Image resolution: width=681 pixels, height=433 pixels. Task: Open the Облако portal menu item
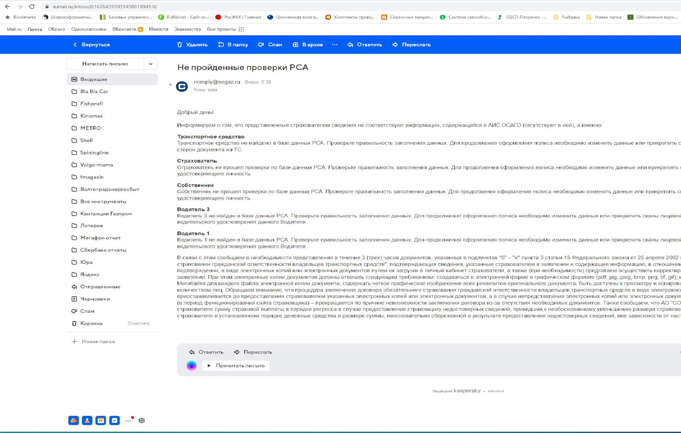[x=56, y=29]
